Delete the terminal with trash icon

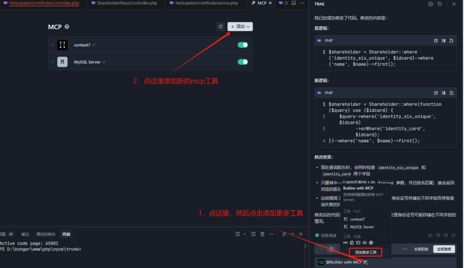(262, 234)
